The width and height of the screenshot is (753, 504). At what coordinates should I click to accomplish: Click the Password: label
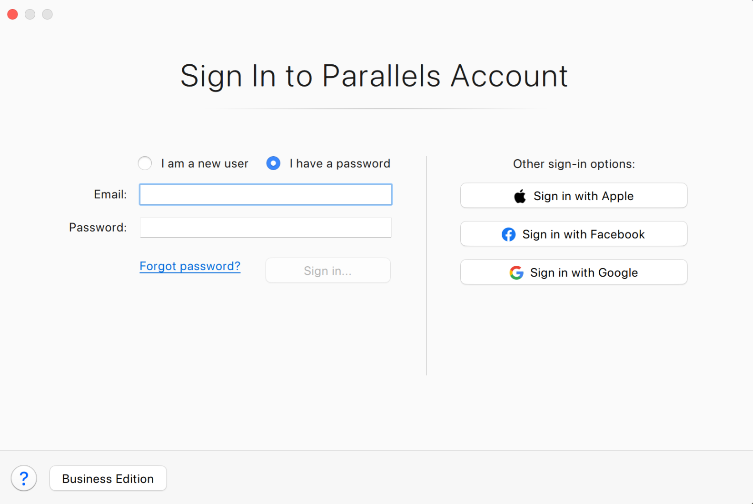coord(97,227)
